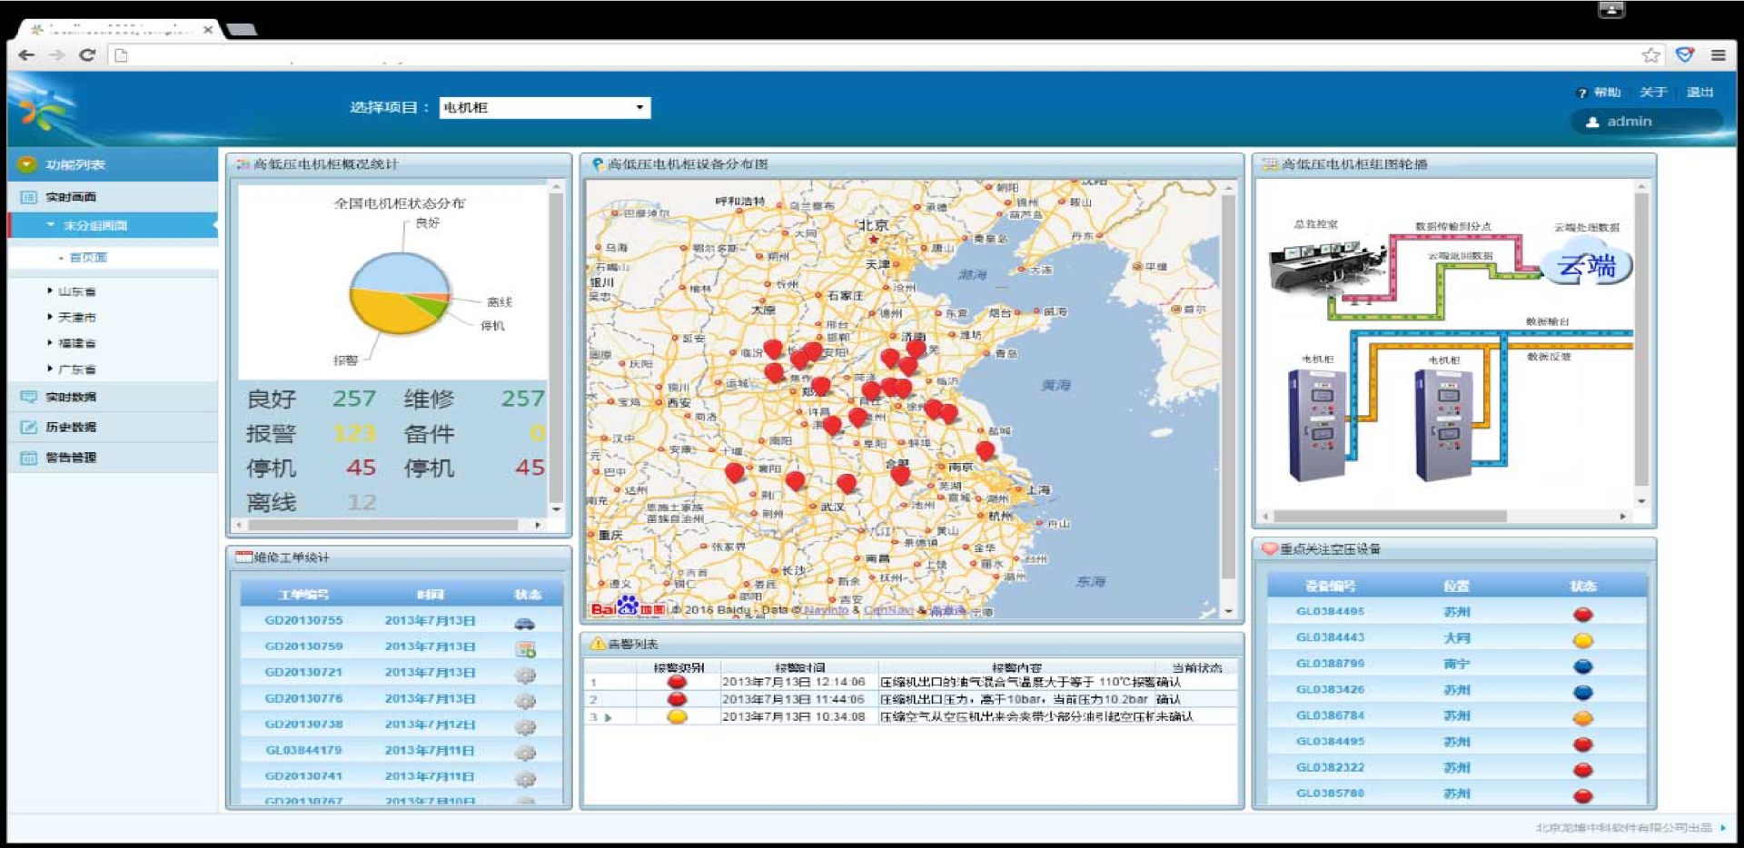
Task: Open the 历史数据 menu item
Action: [x=71, y=427]
